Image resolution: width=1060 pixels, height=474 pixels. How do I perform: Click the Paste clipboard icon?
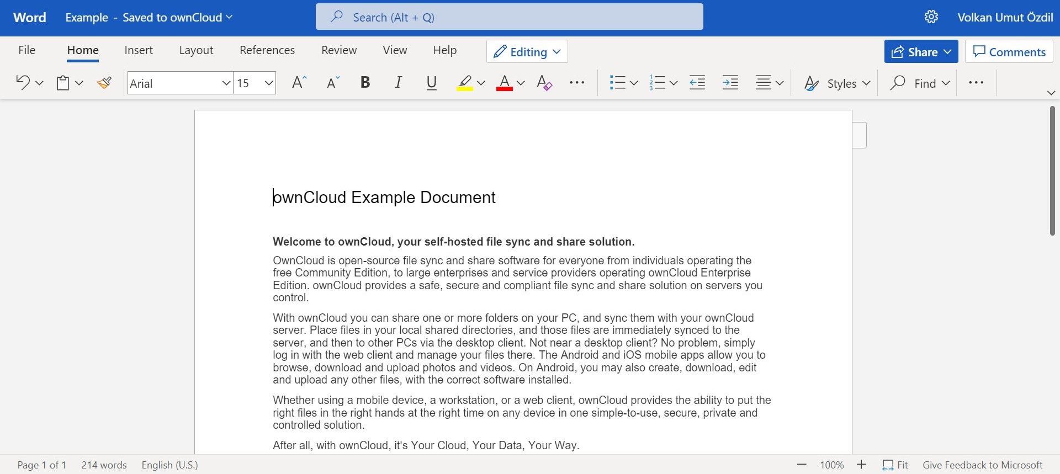tap(63, 83)
